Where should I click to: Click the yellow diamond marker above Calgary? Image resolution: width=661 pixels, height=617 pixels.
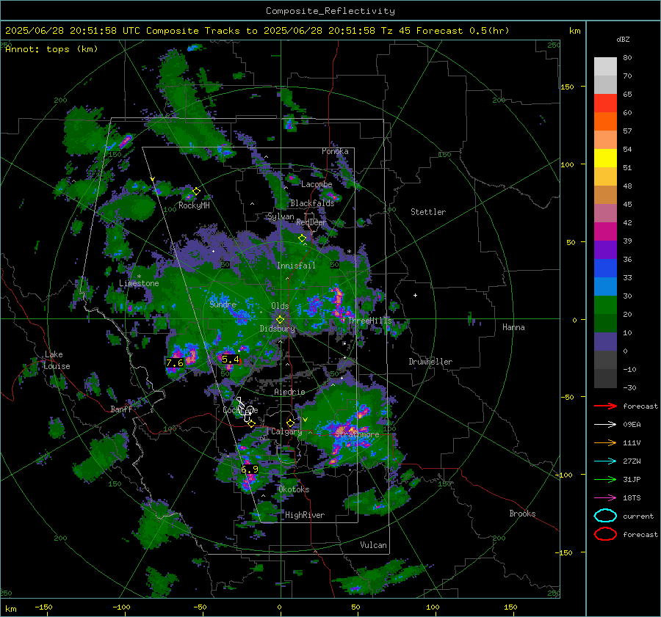coord(290,423)
